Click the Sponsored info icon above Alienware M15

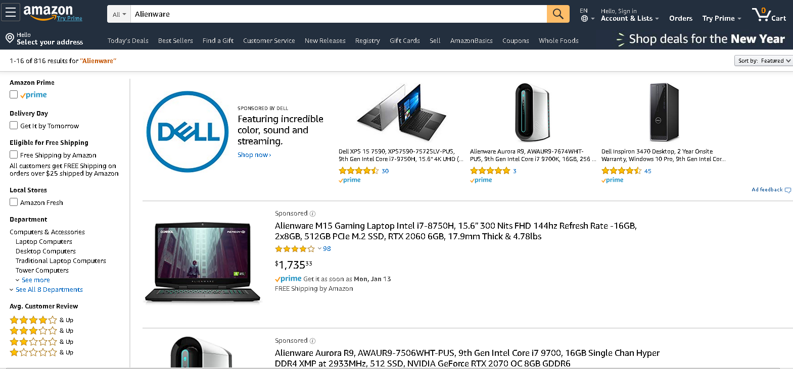(313, 214)
